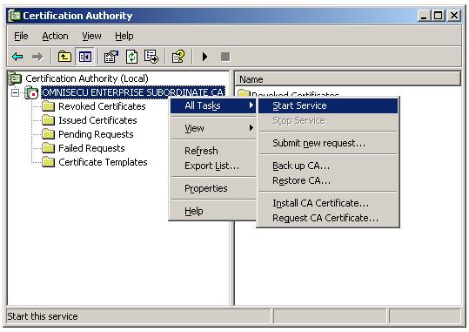Click the Forward arrow toolbar icon
The width and height of the screenshot is (469, 332).
coord(37,57)
